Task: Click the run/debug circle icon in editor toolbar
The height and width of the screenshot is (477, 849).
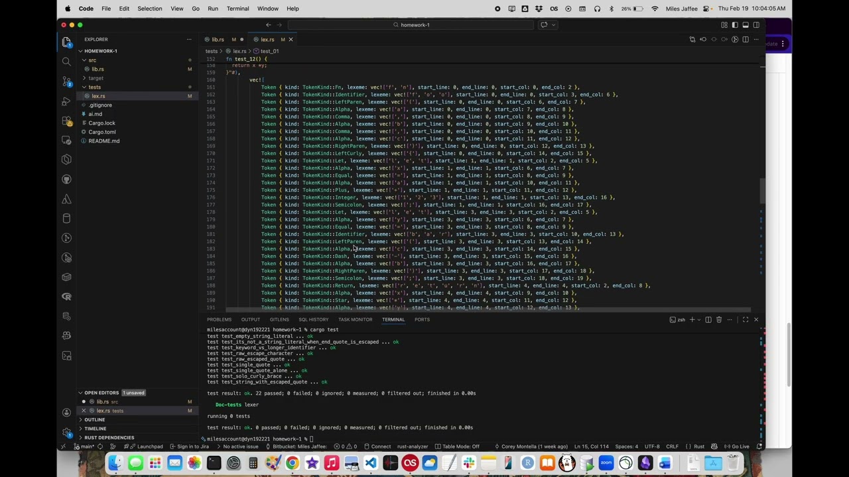Action: pos(735,39)
